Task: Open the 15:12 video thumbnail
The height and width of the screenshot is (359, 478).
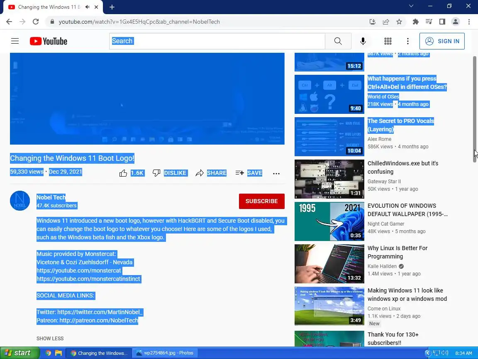Action: (x=329, y=62)
